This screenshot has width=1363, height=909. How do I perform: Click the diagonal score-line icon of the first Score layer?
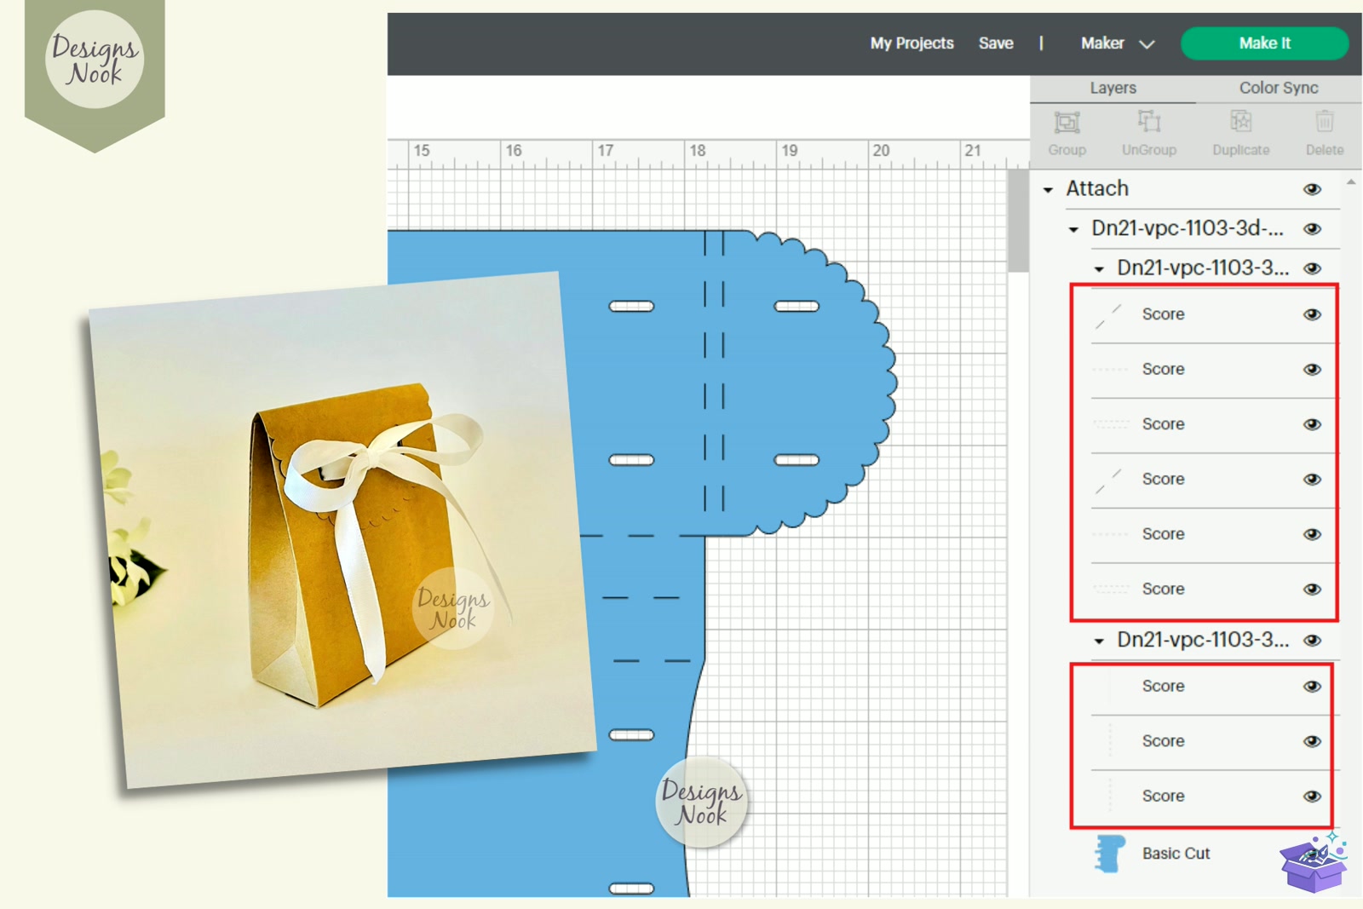(1108, 315)
